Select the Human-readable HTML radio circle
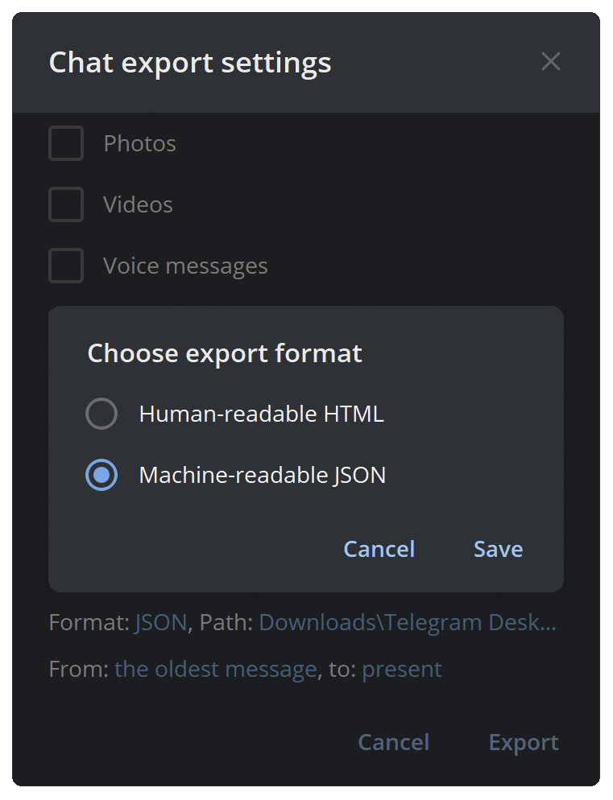The height and width of the screenshot is (800, 613). [x=101, y=414]
